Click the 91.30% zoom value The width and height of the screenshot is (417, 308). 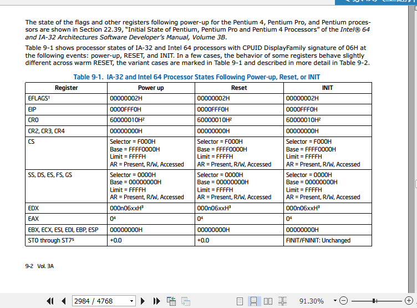tap(312, 301)
